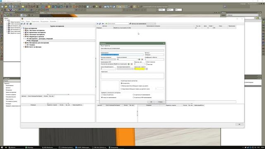The width and height of the screenshot is (265, 149).
Task: Click the first icon left of the materials search field
Action: pyautogui.click(x=97, y=24)
